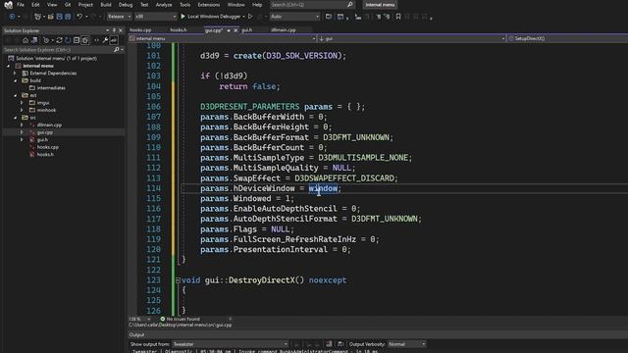Open the x86 platform dropdown
Screen dimensions: 628x353
(155, 17)
